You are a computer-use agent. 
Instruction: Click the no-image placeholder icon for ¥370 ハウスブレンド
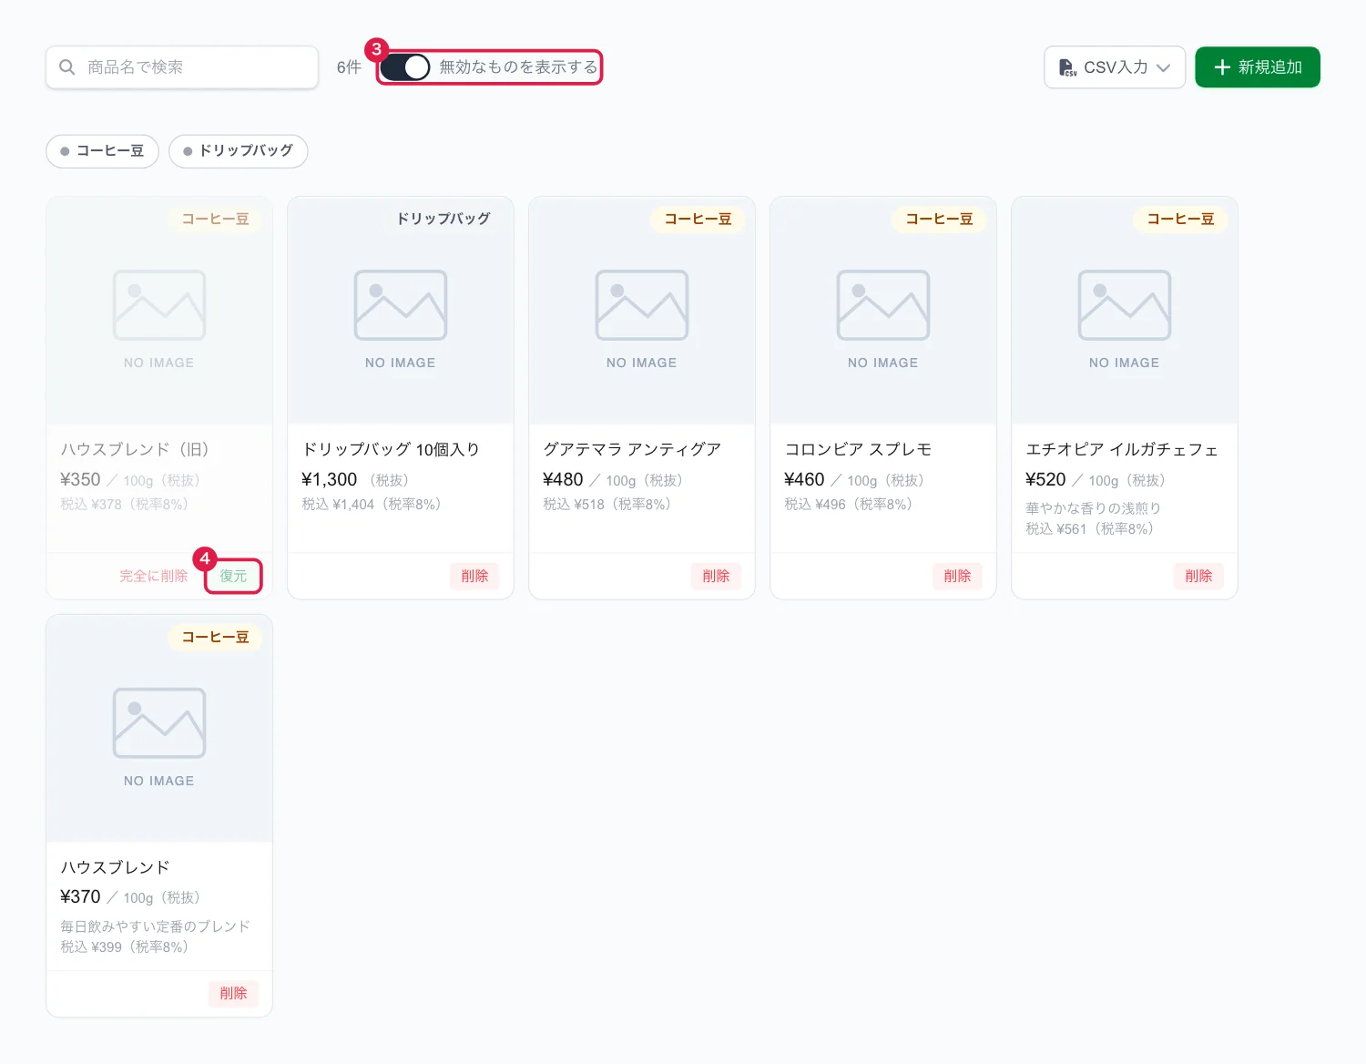coord(159,723)
